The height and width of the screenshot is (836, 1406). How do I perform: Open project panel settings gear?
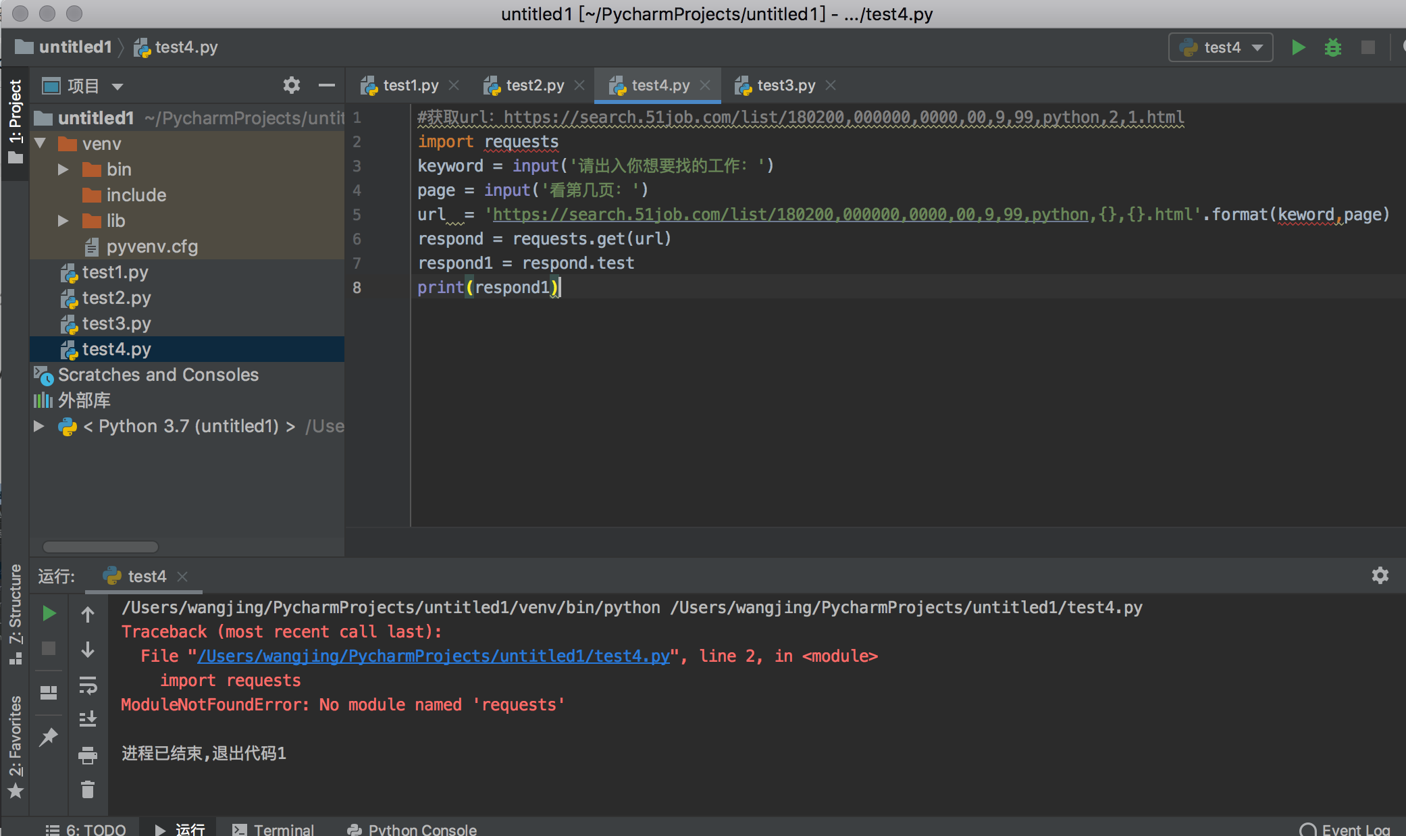(291, 86)
